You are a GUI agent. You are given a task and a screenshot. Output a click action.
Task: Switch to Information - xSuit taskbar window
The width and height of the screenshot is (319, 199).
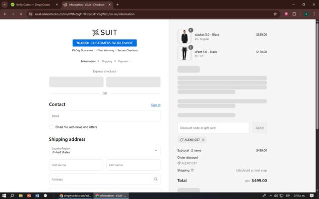tap(111, 196)
